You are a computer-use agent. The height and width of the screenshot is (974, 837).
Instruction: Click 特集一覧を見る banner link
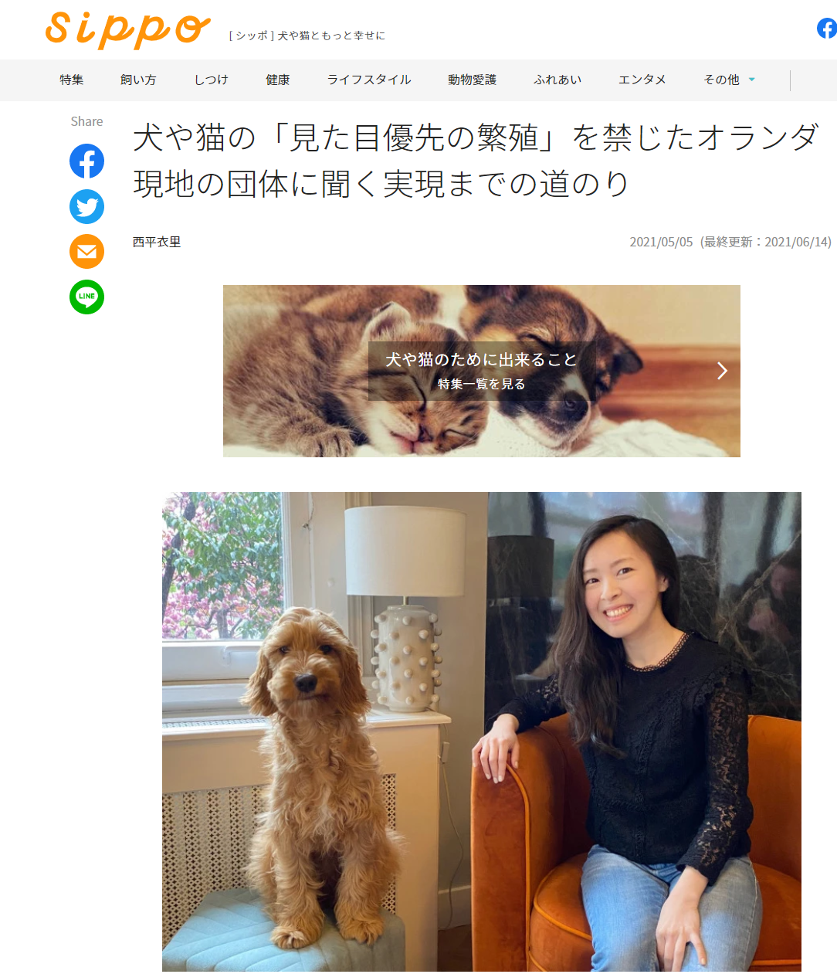click(x=482, y=384)
